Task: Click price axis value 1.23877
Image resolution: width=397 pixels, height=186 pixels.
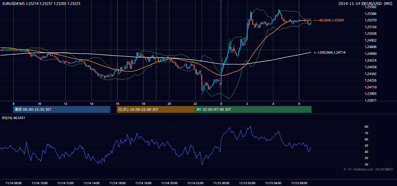Action: coord(371,100)
